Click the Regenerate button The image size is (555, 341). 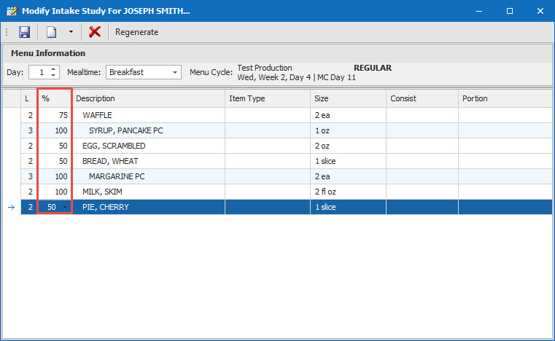pos(136,32)
